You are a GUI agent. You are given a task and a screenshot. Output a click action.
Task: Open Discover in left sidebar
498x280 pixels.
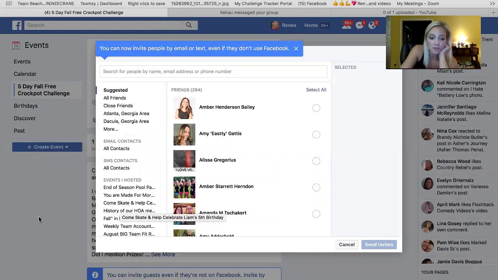[x=25, y=118]
